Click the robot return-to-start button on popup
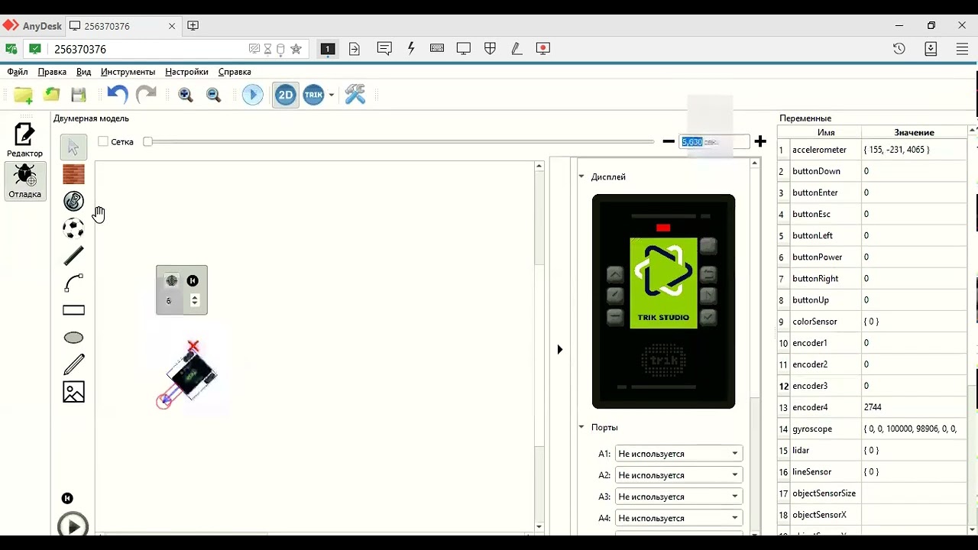This screenshot has height=550, width=978. [193, 281]
